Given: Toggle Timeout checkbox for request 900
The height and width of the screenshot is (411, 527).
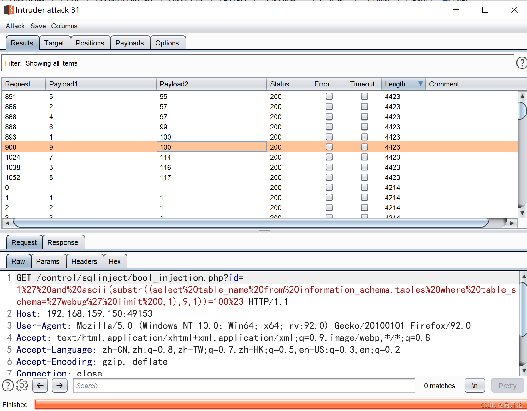Looking at the screenshot, I should 364,147.
